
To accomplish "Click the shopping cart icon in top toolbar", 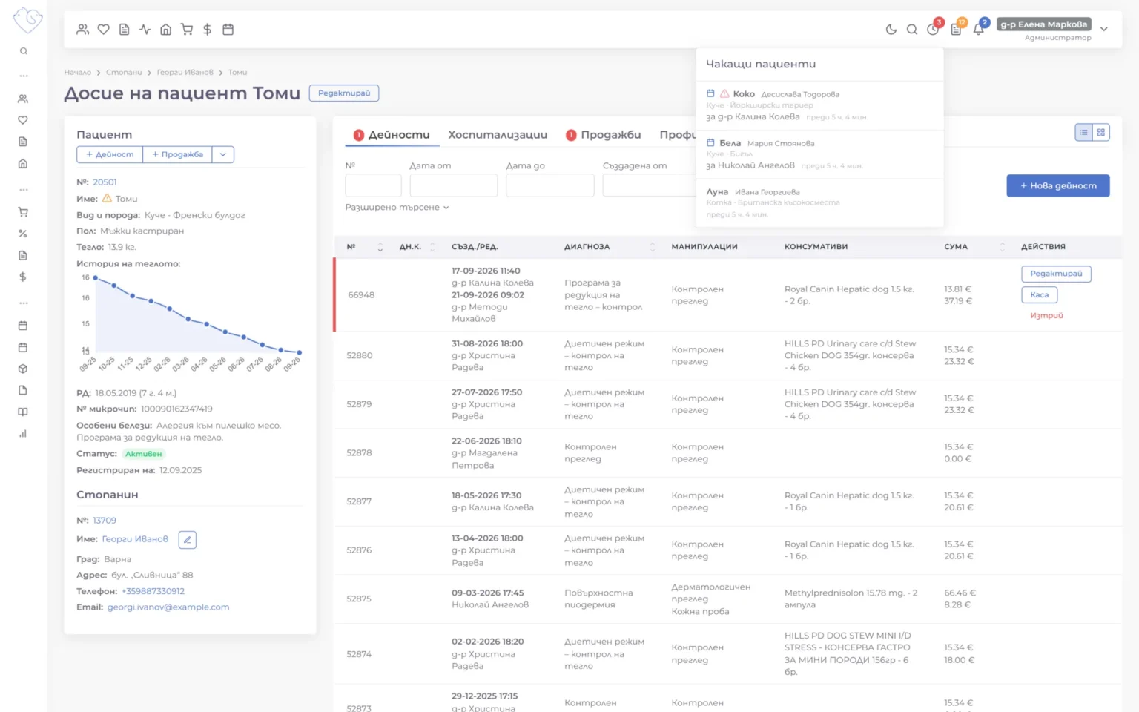I will [187, 30].
